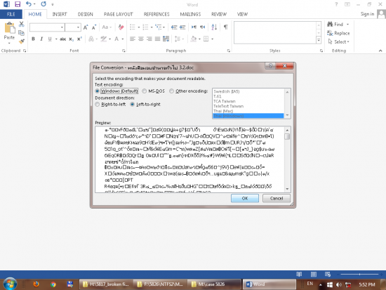Apply Superscript formatting
The height and width of the screenshot is (290, 386).
(79, 39)
